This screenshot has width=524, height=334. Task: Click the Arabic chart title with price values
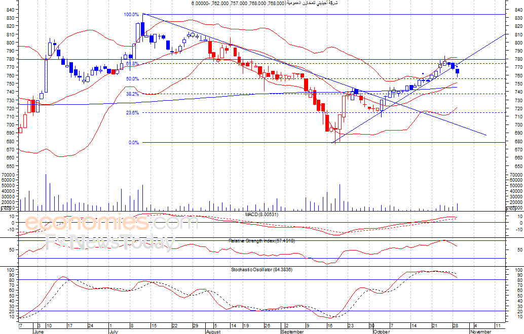pyautogui.click(x=265, y=3)
